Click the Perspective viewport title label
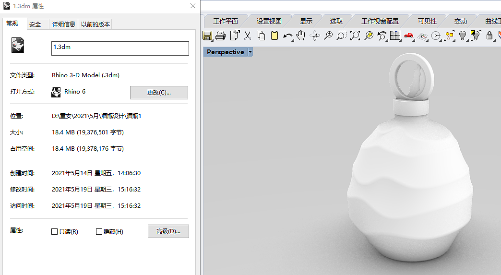 tap(225, 52)
